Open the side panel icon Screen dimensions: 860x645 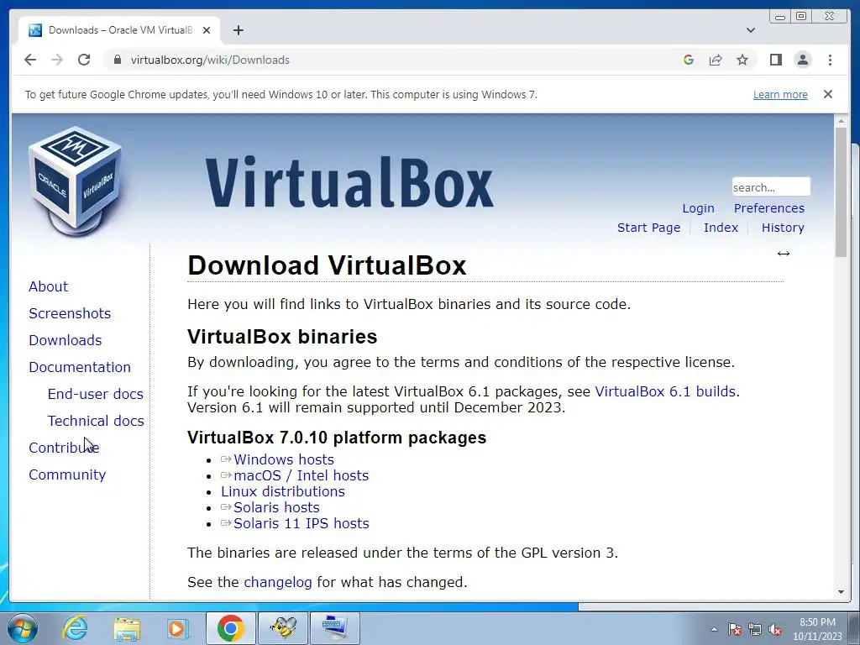coord(775,60)
